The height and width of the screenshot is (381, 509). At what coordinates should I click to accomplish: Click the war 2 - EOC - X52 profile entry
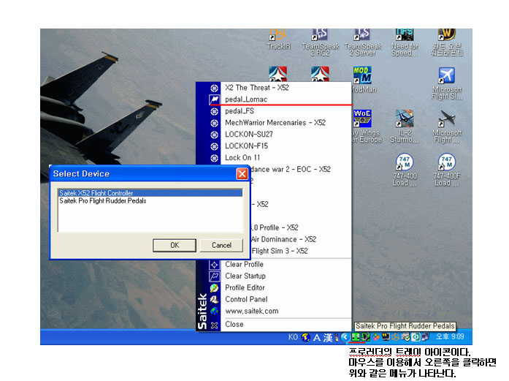pyautogui.click(x=301, y=170)
